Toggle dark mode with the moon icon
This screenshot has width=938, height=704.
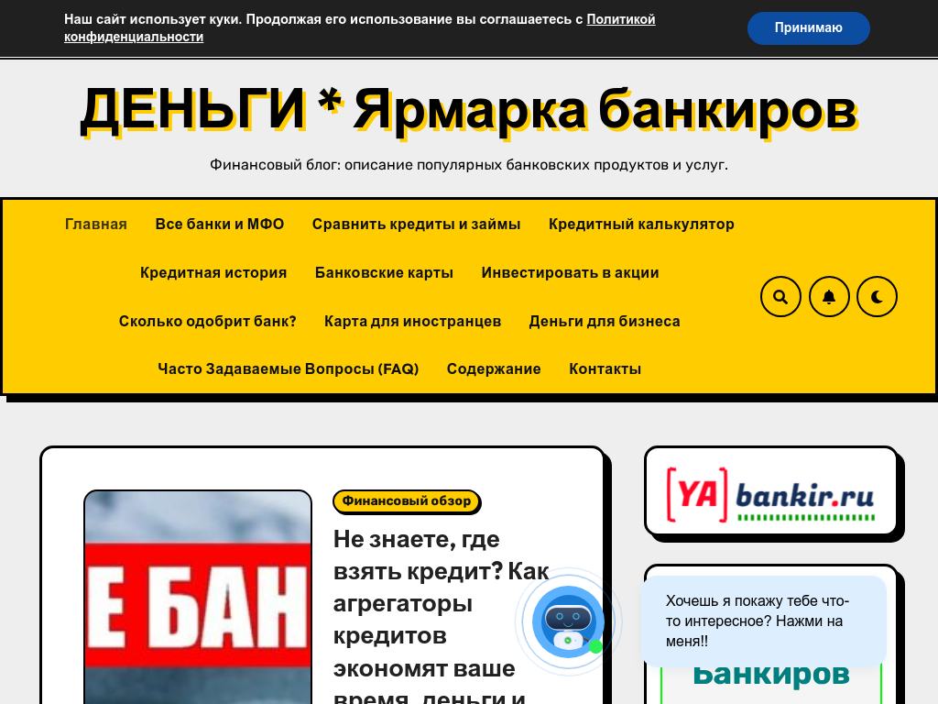[x=877, y=297]
